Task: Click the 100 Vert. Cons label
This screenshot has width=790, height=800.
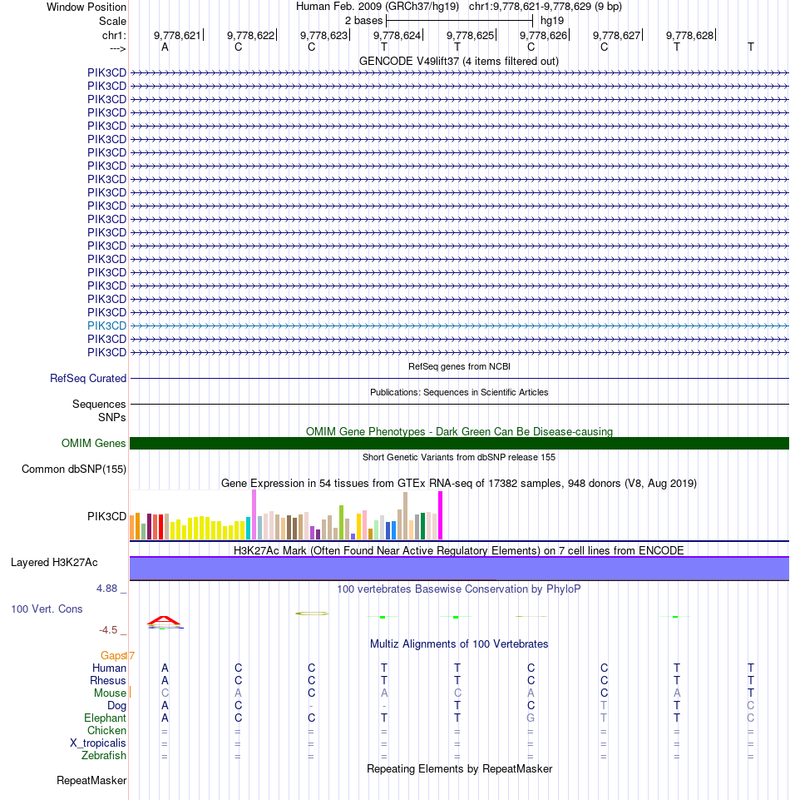Action: tap(47, 609)
